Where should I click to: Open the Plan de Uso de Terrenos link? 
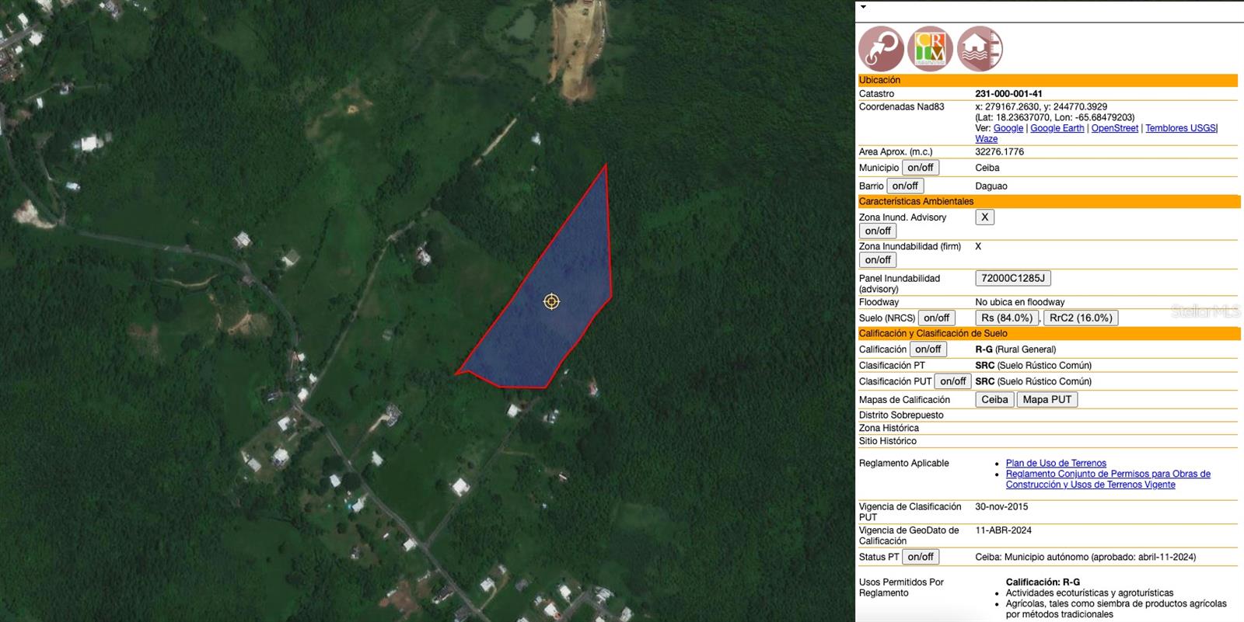pos(1056,464)
